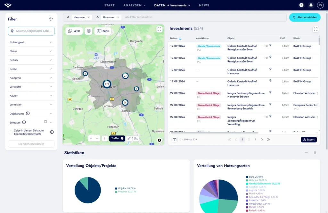Click the Statistiken drag handle grid icon
The width and height of the screenshot is (328, 213).
click(x=315, y=153)
